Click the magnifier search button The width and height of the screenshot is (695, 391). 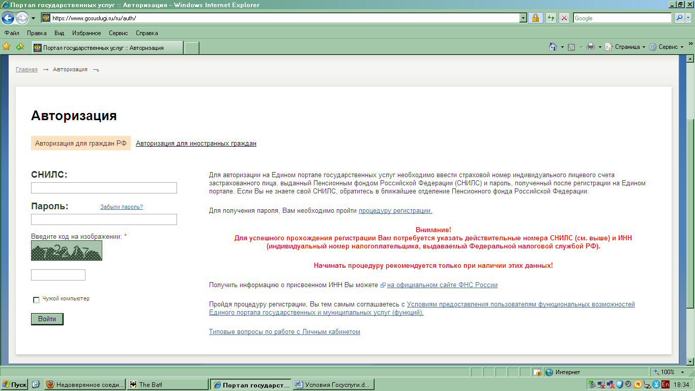pyautogui.click(x=679, y=18)
